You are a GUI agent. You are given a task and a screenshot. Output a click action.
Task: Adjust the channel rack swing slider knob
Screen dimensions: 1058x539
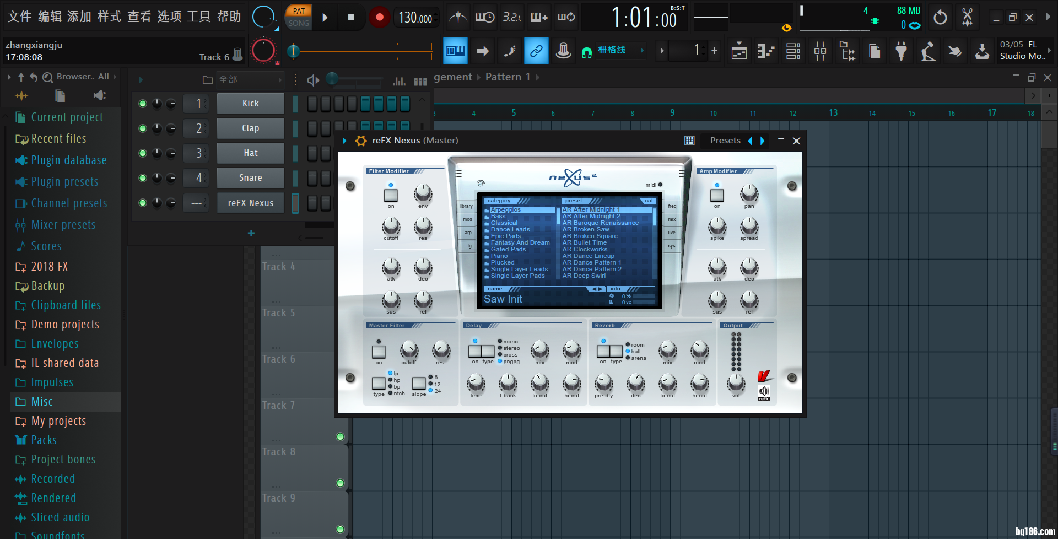click(x=332, y=79)
